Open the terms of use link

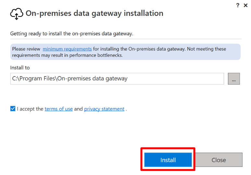pos(58,109)
